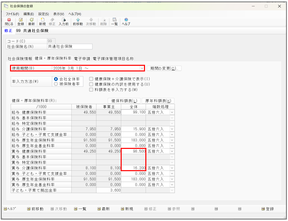Switch to the 電子申請 tab
This screenshot has height=221, width=288.
pos(82,58)
